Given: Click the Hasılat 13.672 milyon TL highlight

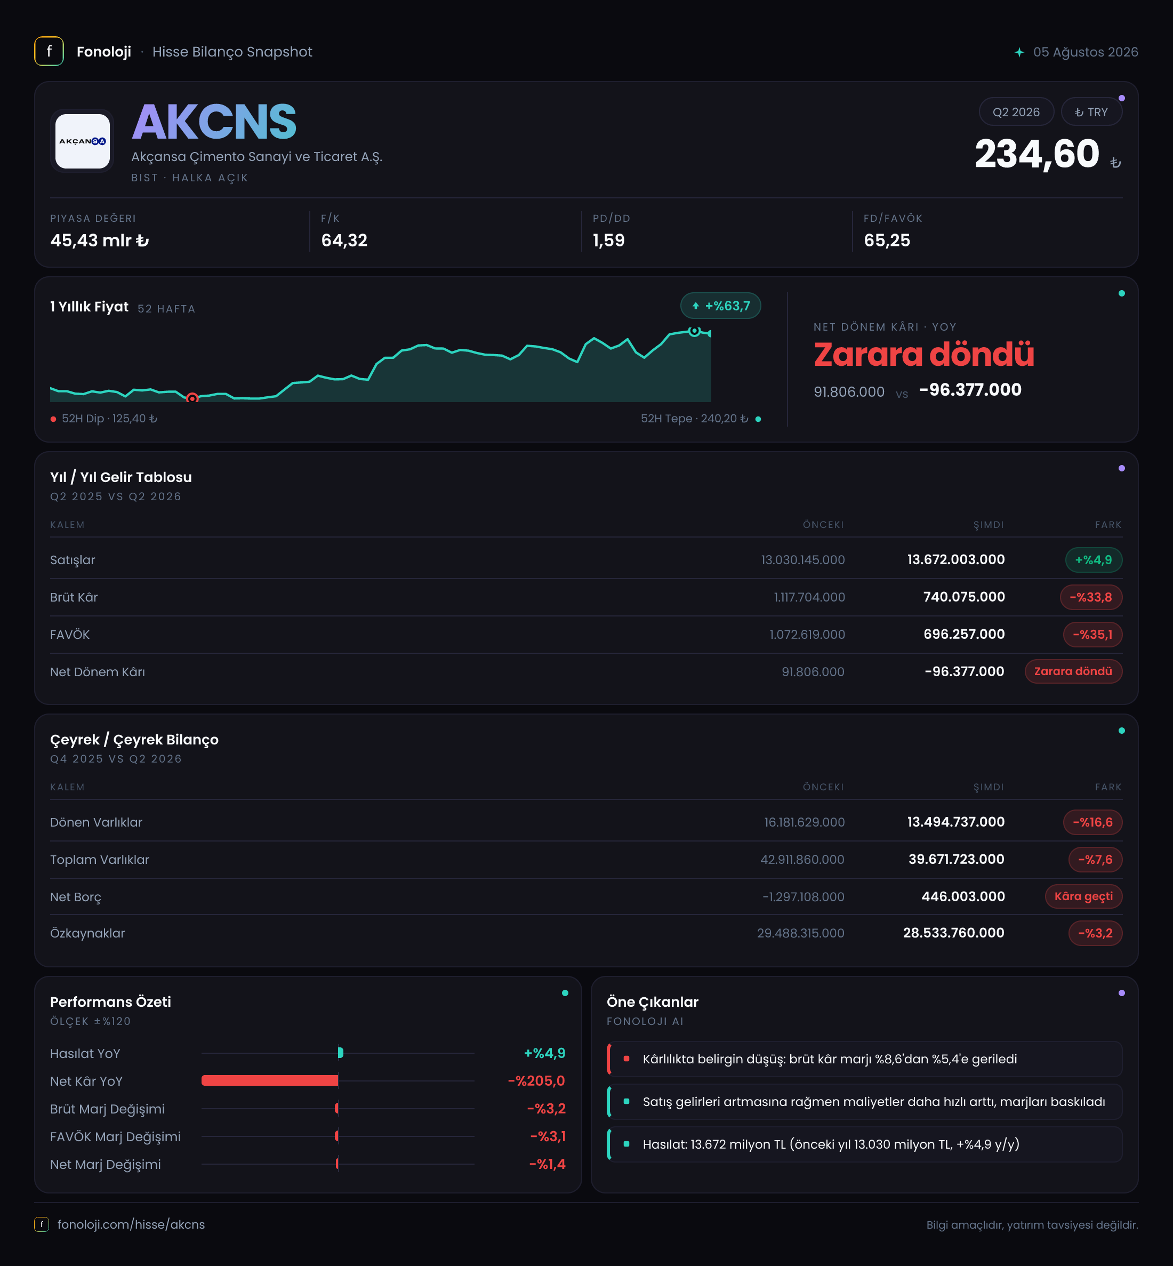Looking at the screenshot, I should (x=864, y=1144).
